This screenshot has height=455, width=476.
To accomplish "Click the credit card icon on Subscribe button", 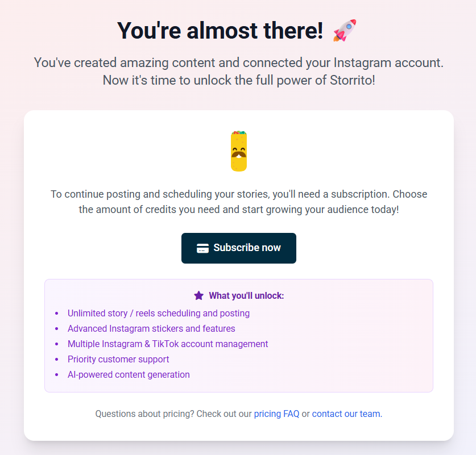I will tap(201, 248).
